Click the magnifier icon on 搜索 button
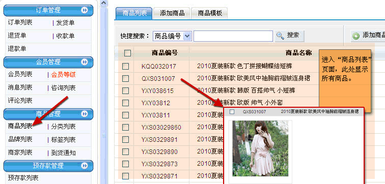 (x=280, y=36)
